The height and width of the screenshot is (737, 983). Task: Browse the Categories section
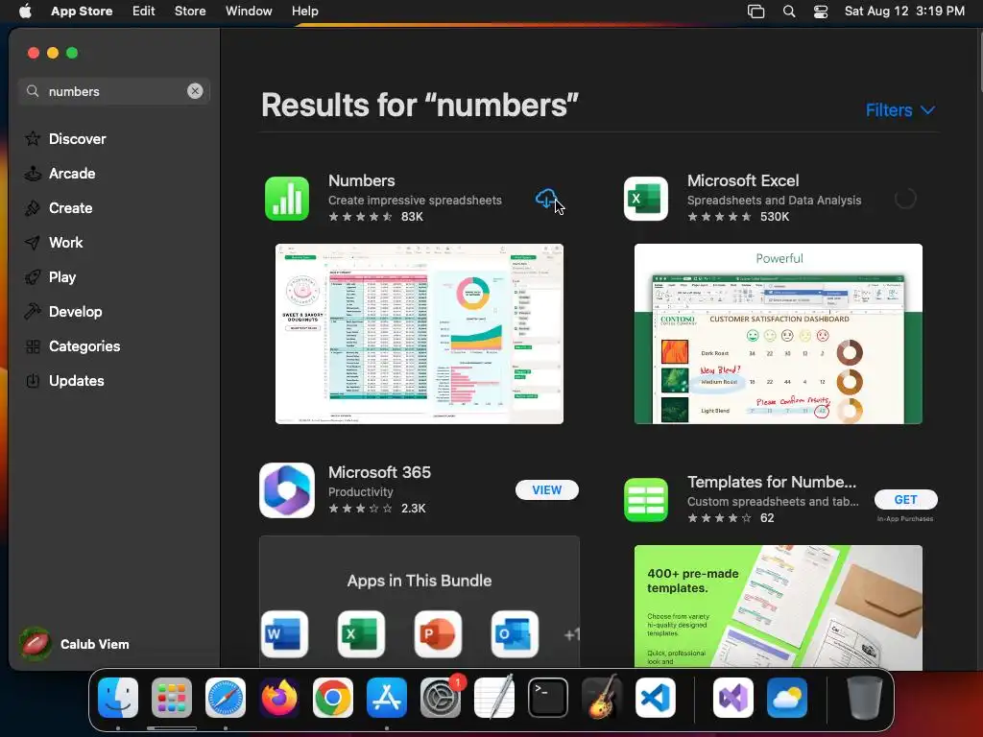pyautogui.click(x=84, y=345)
